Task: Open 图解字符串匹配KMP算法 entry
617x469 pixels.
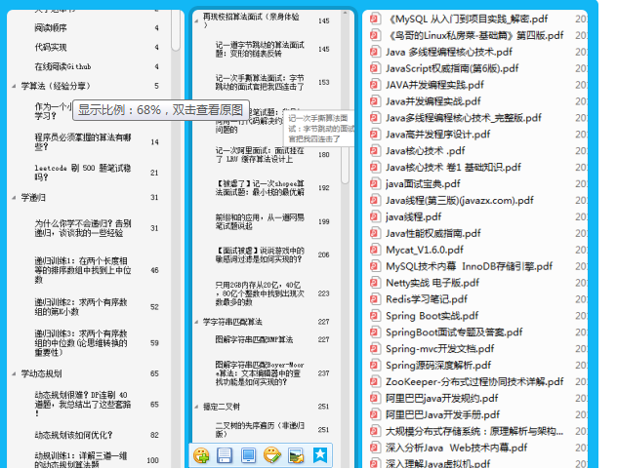Action: point(254,339)
